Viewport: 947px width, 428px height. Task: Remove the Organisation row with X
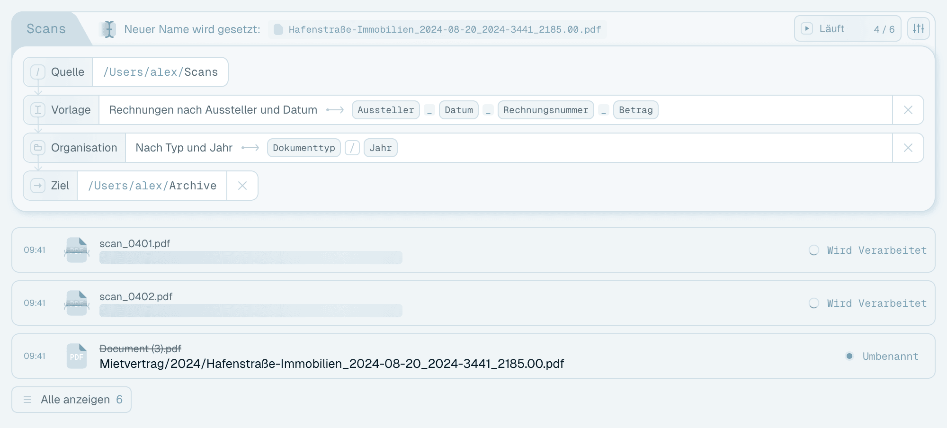pos(908,148)
